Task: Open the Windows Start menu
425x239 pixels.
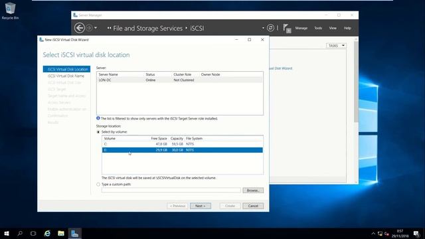Action: click(x=7, y=233)
